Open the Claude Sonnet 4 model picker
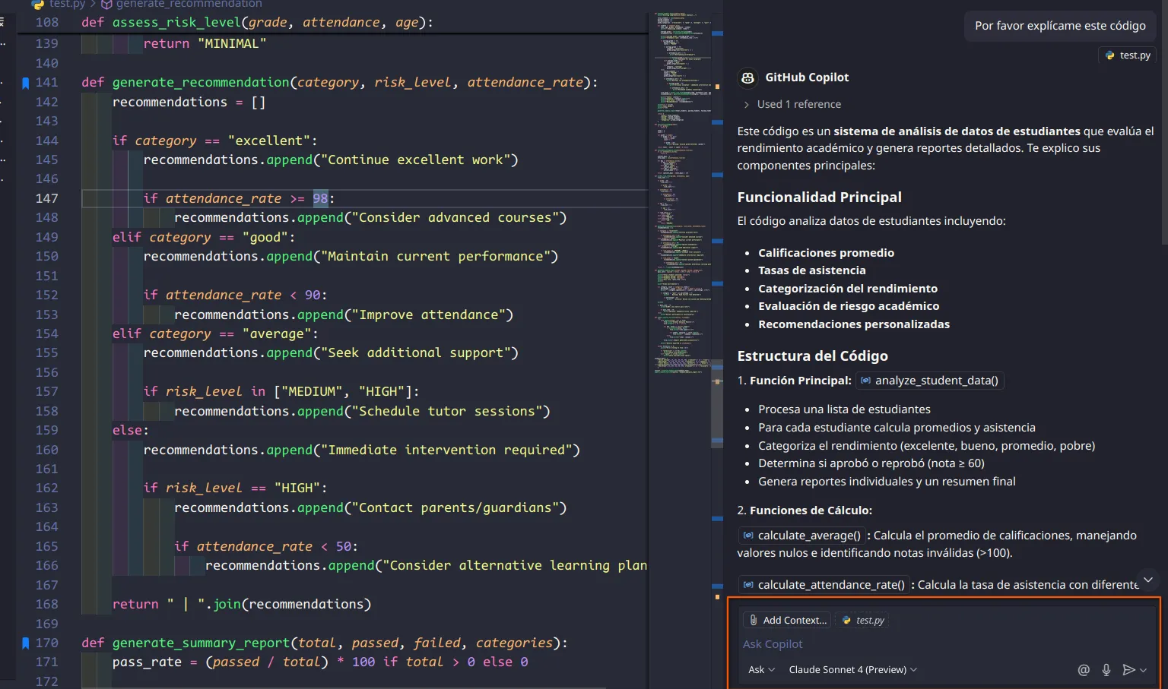 pos(852,669)
